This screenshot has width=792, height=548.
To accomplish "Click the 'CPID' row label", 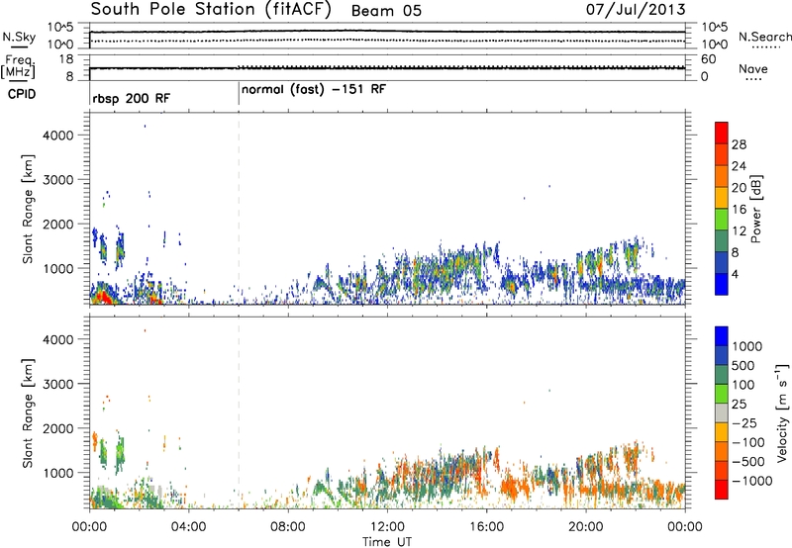I will pyautogui.click(x=22, y=94).
